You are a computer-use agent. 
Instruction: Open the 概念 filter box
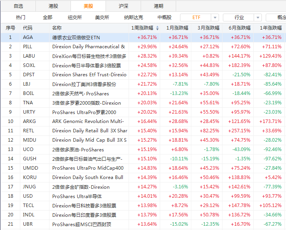pos(276,18)
